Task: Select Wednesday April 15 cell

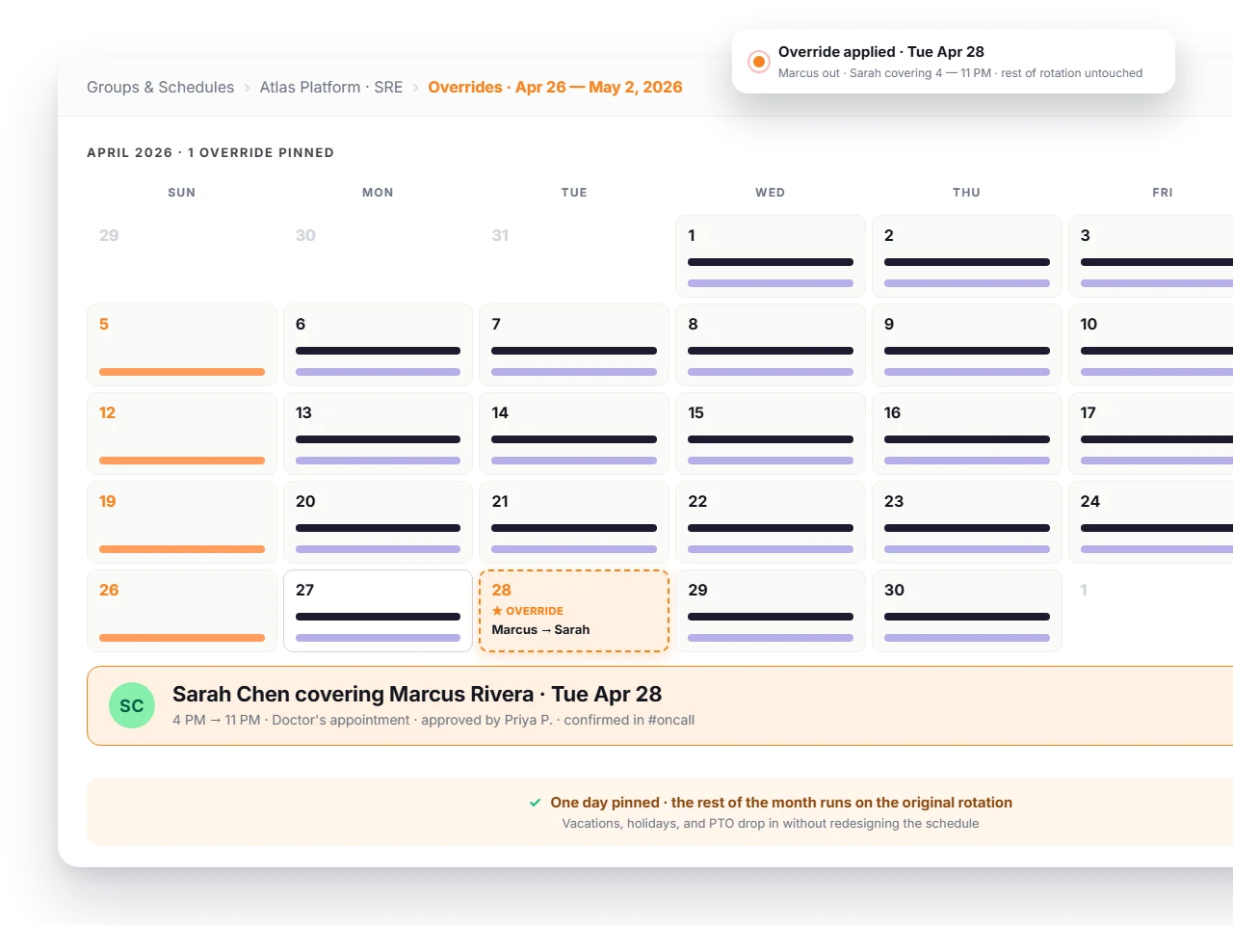Action: coord(771,434)
